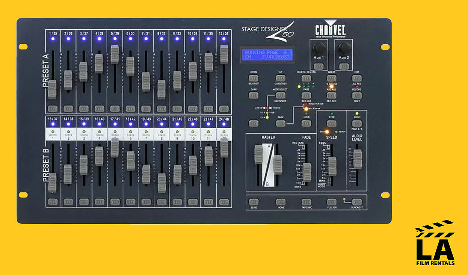Push the button below Aux 2
The image size is (468, 275).
[x=344, y=66]
